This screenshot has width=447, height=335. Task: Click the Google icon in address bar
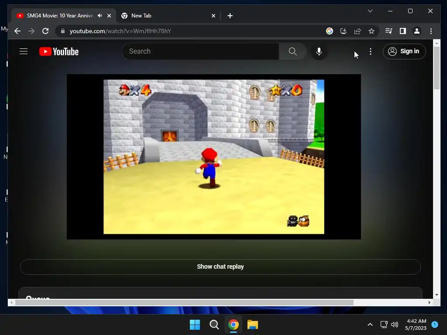[330, 31]
